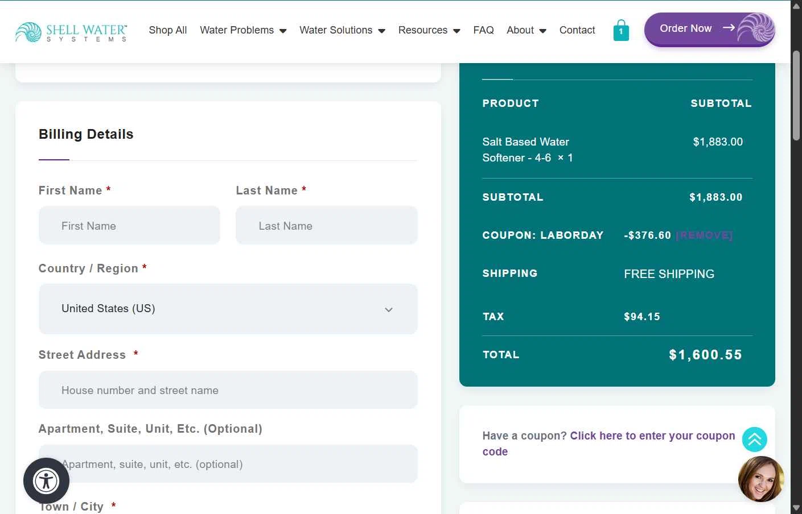Focus the Apartment, suite, unit optional field
Screen dimensions: 802x514
[x=228, y=464]
